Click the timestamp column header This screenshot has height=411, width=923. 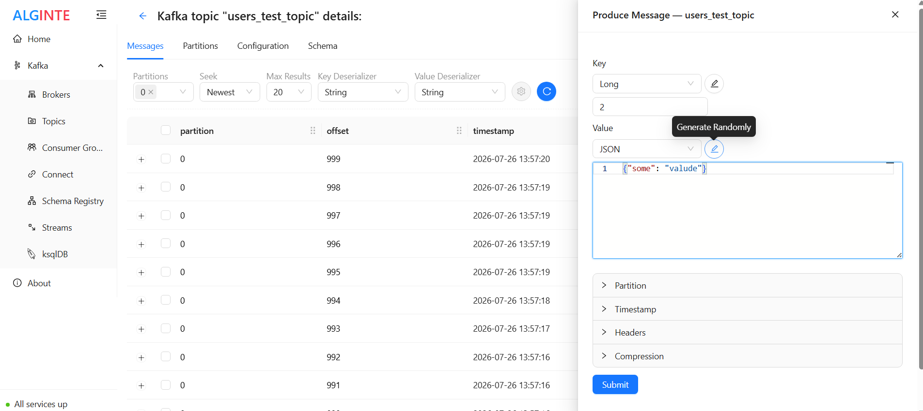pyautogui.click(x=493, y=131)
